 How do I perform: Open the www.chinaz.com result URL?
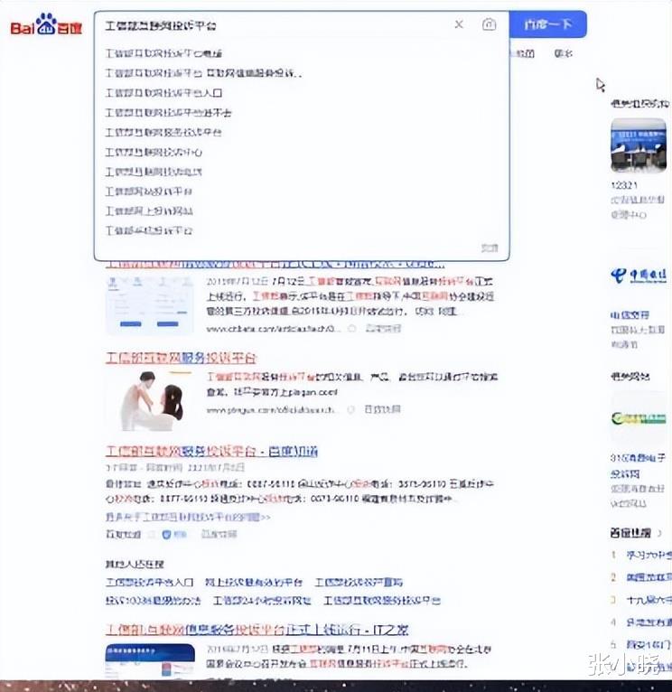[x=274, y=328]
